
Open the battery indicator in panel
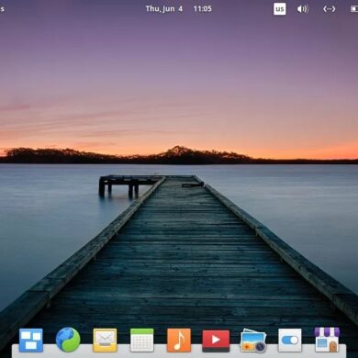click(354, 9)
